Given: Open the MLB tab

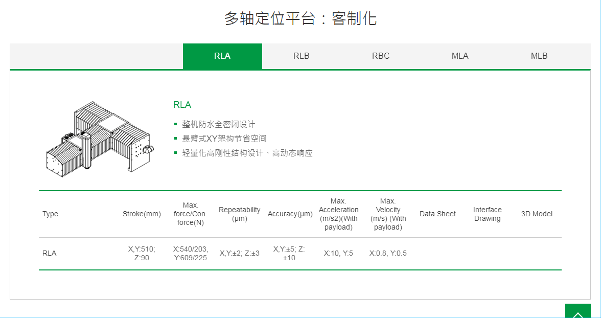Looking at the screenshot, I should [x=539, y=56].
